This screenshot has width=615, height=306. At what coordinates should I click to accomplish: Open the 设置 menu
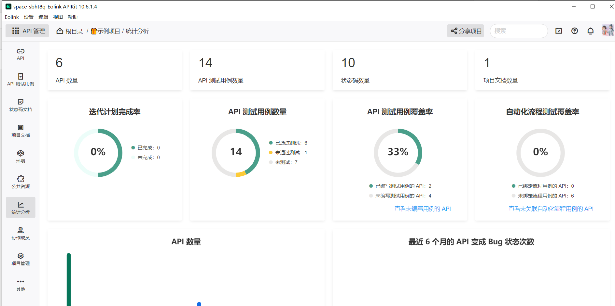click(29, 17)
